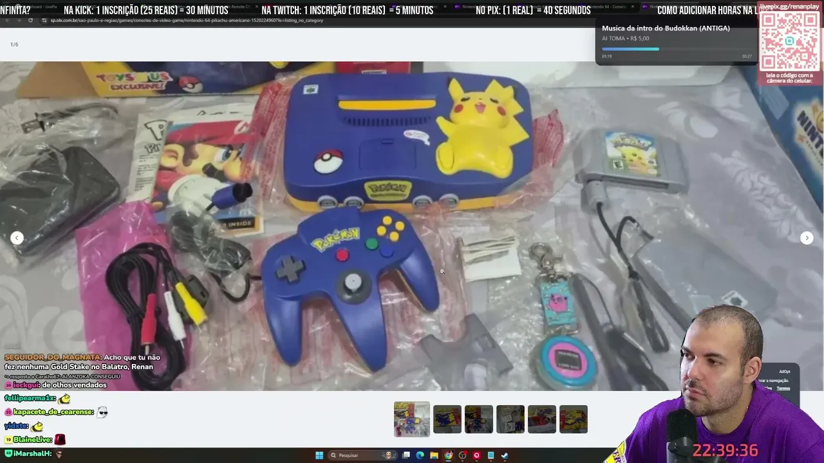Open the site info icon beside the URL
Image resolution: width=824 pixels, height=463 pixels.
[44, 20]
